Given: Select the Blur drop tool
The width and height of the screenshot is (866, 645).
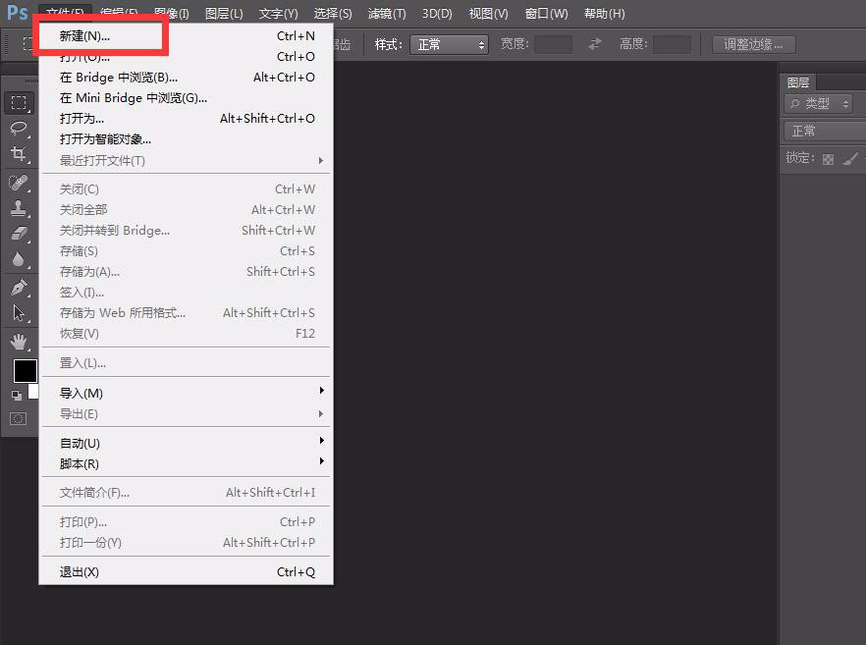Looking at the screenshot, I should tap(19, 258).
